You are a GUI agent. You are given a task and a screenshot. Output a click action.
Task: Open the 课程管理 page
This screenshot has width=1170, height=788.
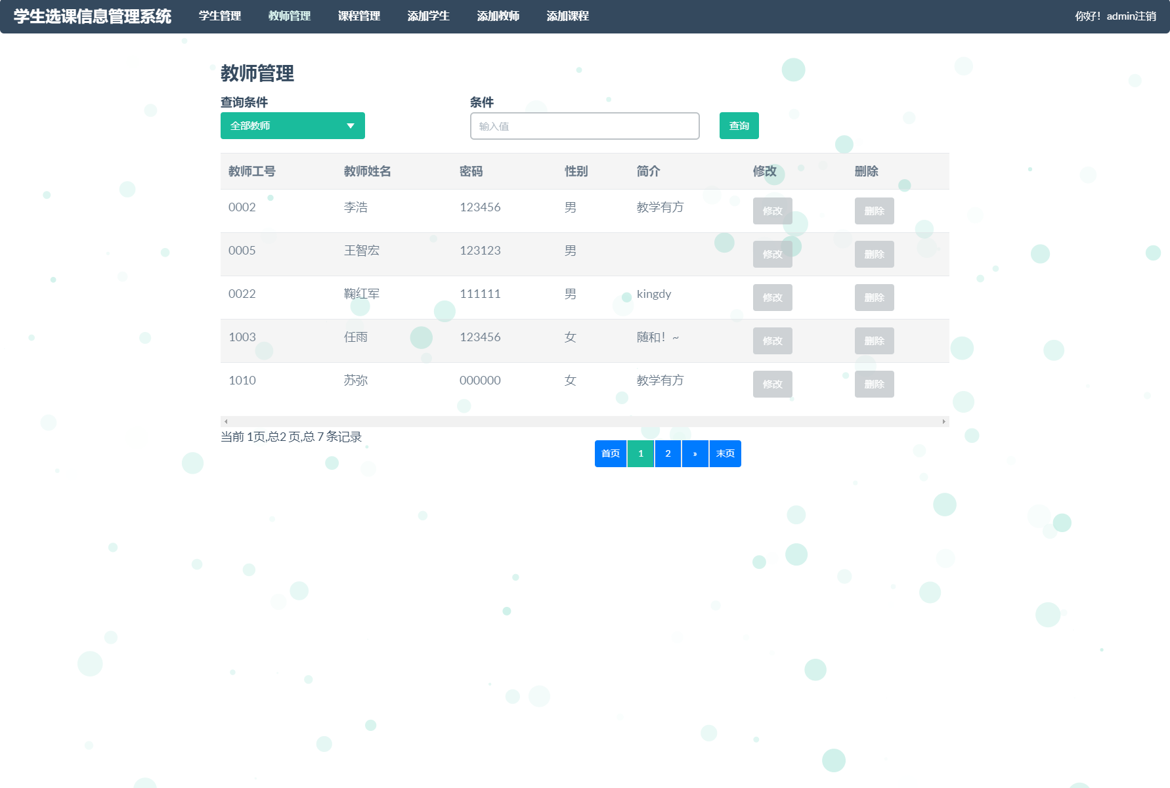[x=358, y=16]
